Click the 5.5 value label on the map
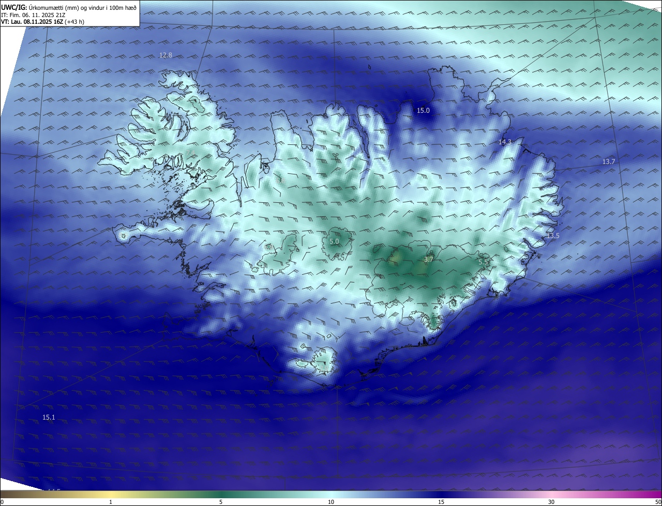This screenshot has width=662, height=506. pos(483,262)
